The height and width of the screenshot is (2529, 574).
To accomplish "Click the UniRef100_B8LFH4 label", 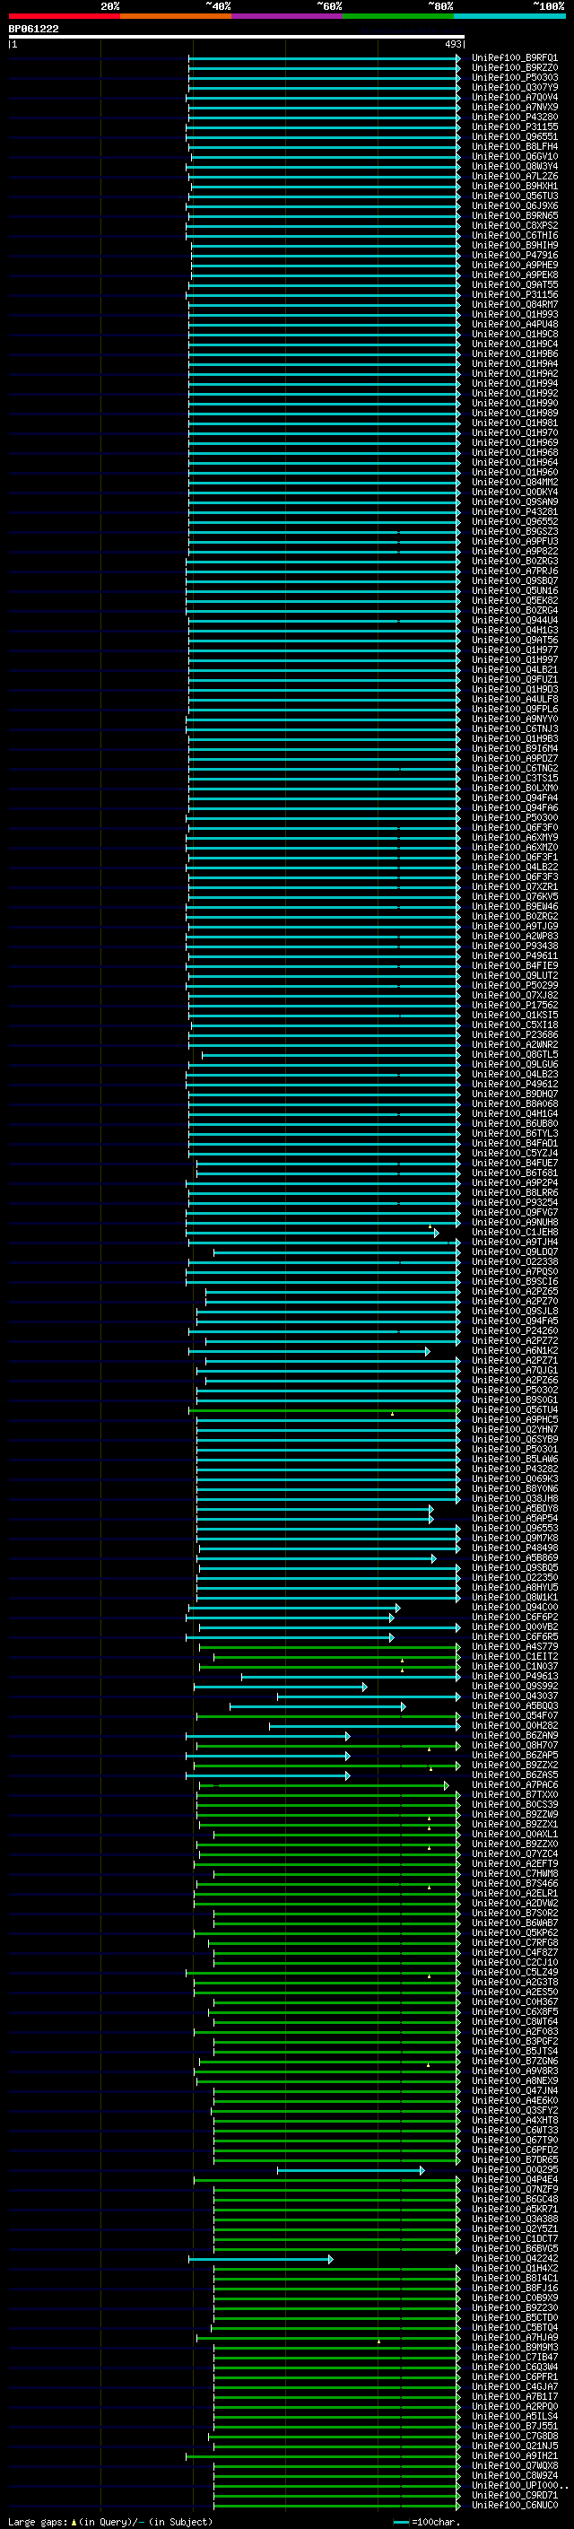I will click(514, 146).
